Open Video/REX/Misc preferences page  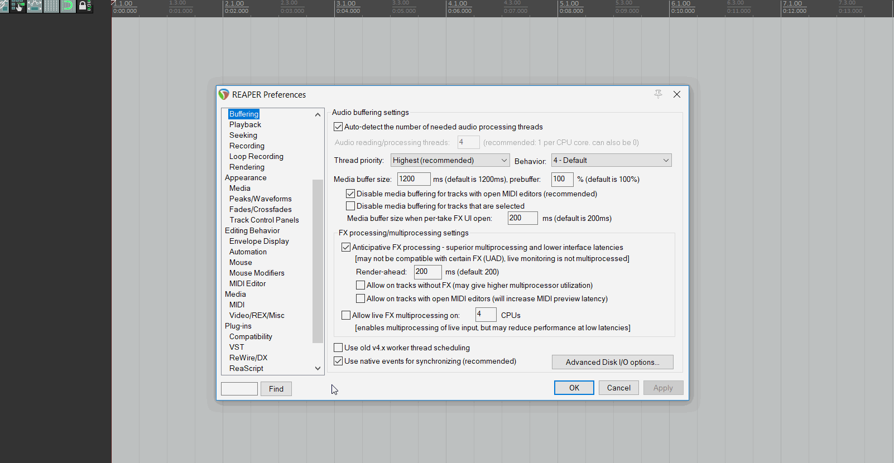point(257,315)
